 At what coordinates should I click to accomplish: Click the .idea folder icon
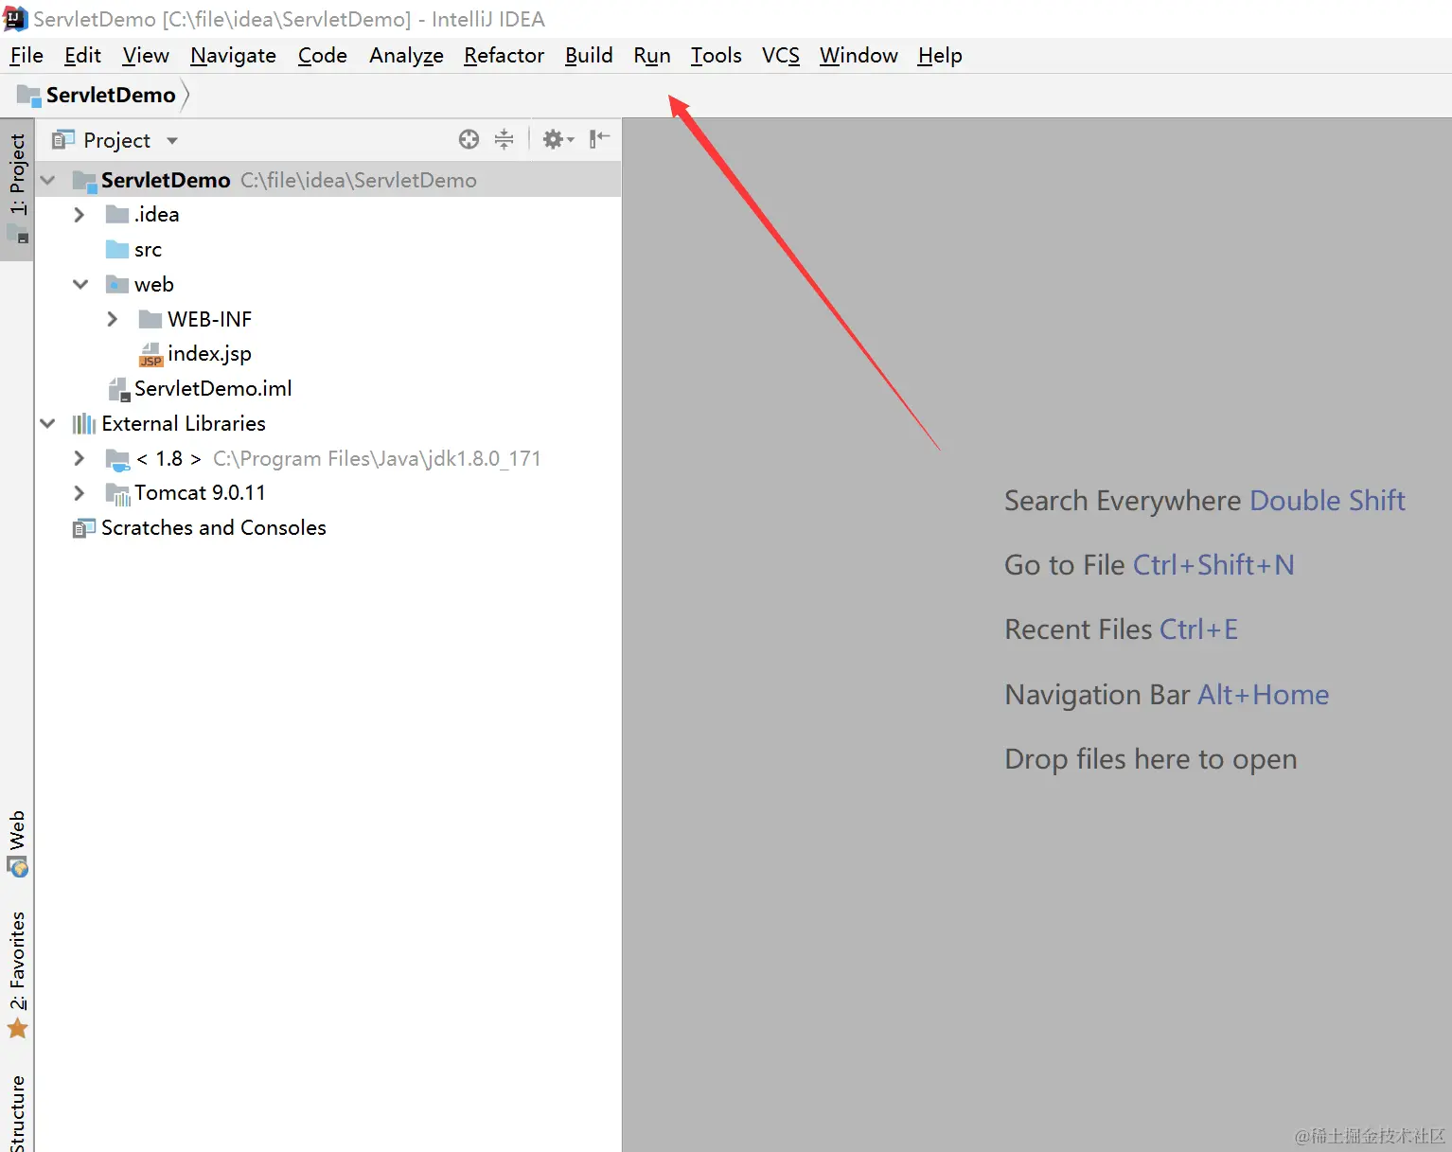(x=117, y=215)
